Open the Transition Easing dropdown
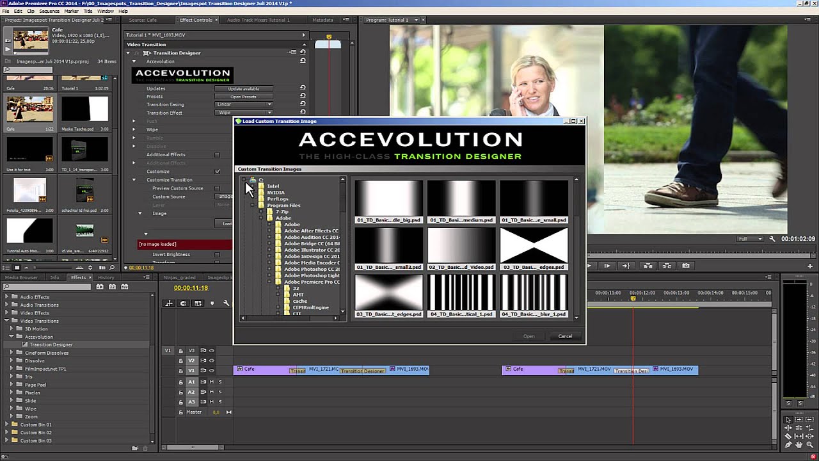The width and height of the screenshot is (819, 461). click(x=243, y=104)
